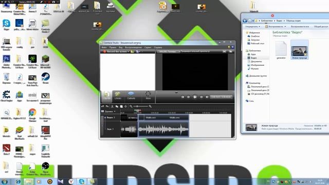Click the previous clip playback button
The width and height of the screenshot is (329, 185).
tap(182, 97)
